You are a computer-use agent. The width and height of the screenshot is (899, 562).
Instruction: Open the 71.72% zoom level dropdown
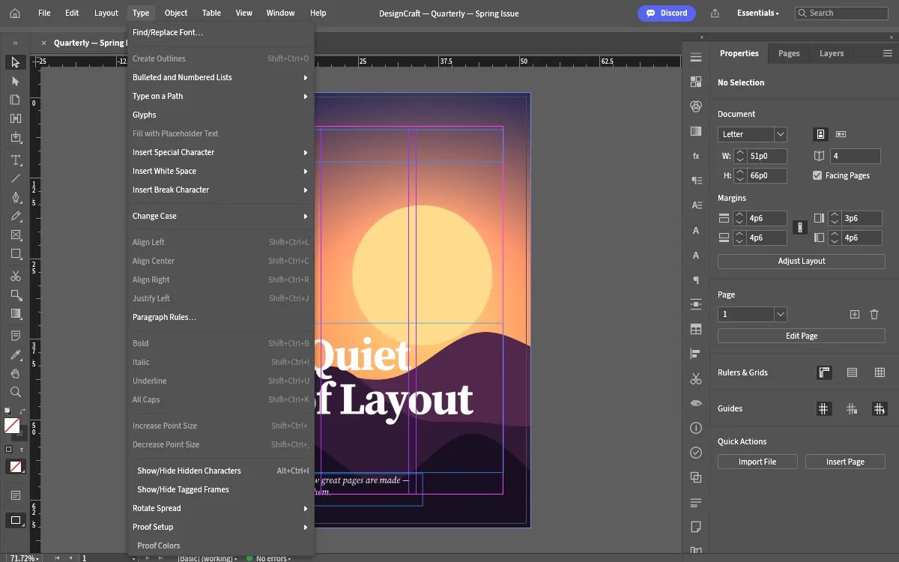[25, 558]
